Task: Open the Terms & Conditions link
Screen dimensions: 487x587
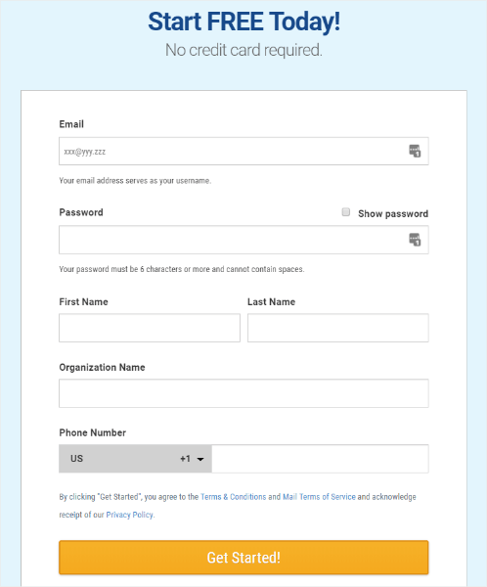Action: 233,497
